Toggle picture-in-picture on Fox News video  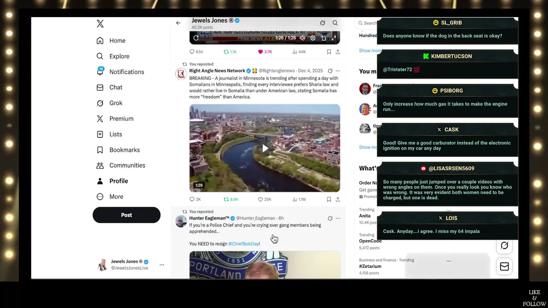[x=324, y=38]
